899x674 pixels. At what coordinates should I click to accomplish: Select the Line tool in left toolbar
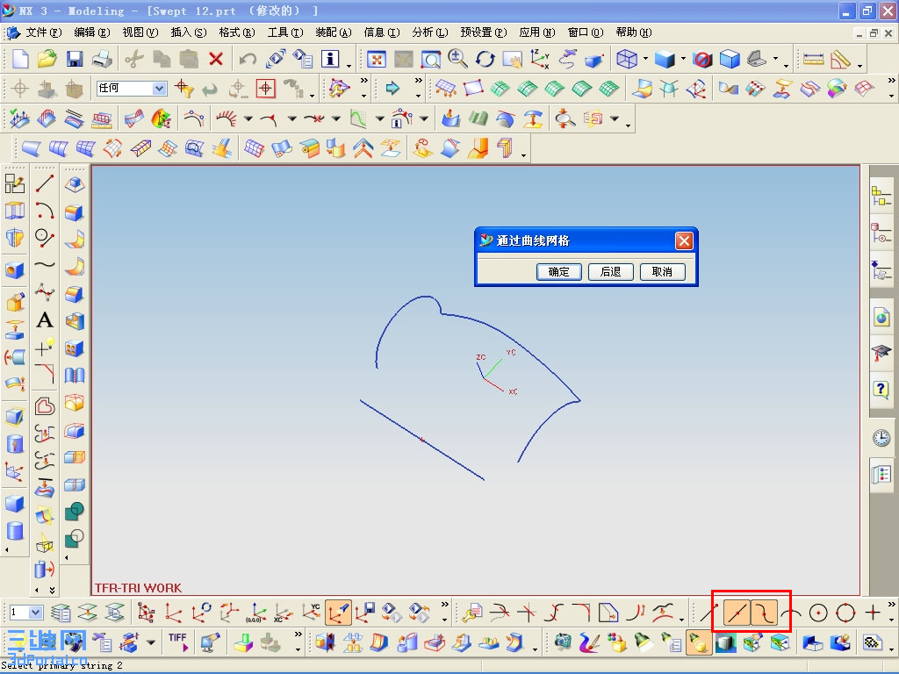click(45, 184)
